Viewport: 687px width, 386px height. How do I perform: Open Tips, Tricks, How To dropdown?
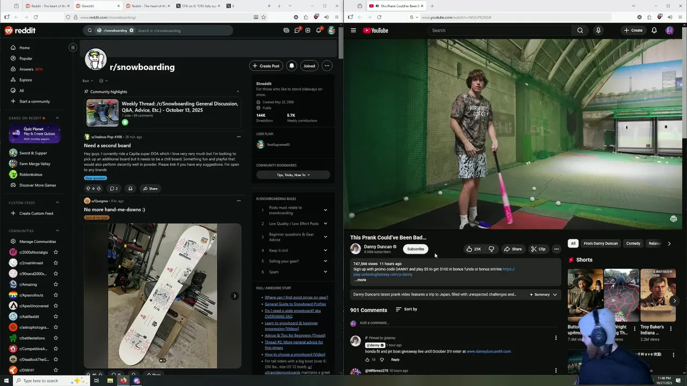293,175
